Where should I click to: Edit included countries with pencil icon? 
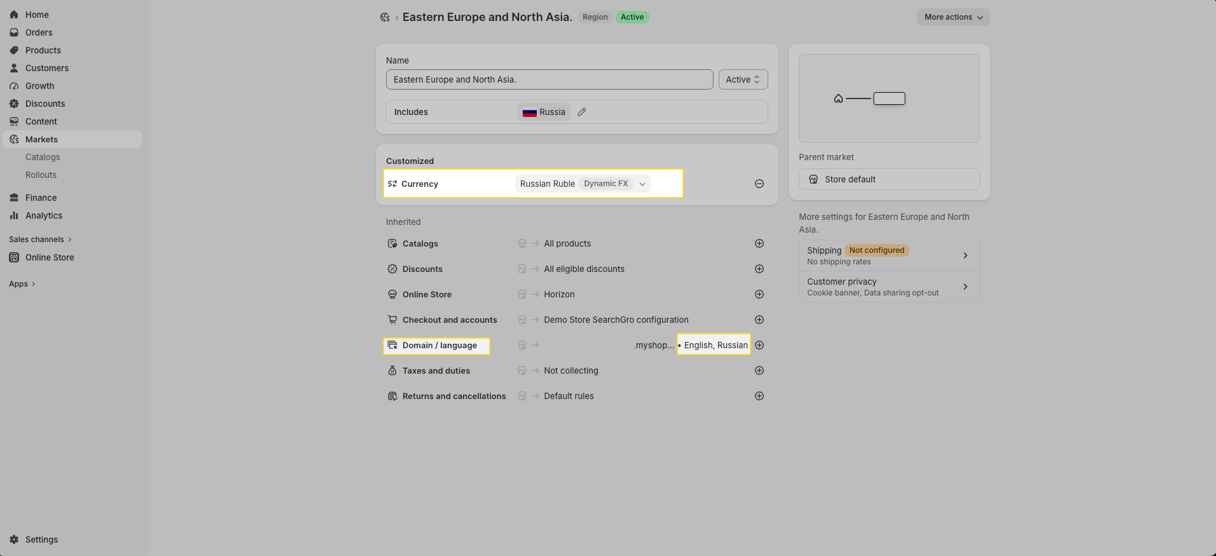pos(582,112)
